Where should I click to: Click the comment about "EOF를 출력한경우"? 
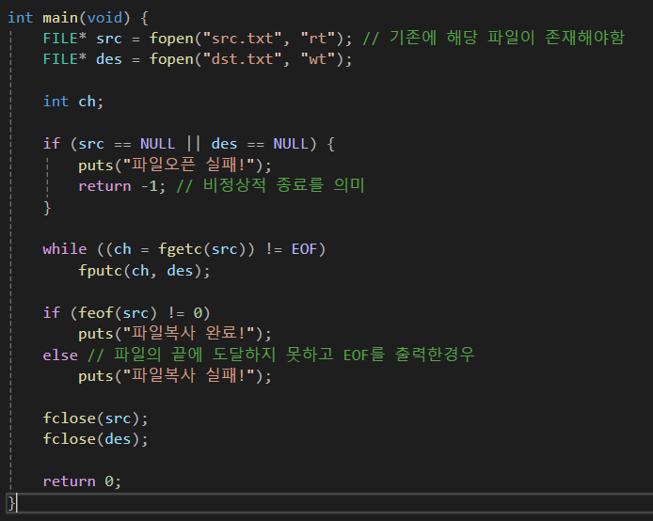(x=281, y=355)
